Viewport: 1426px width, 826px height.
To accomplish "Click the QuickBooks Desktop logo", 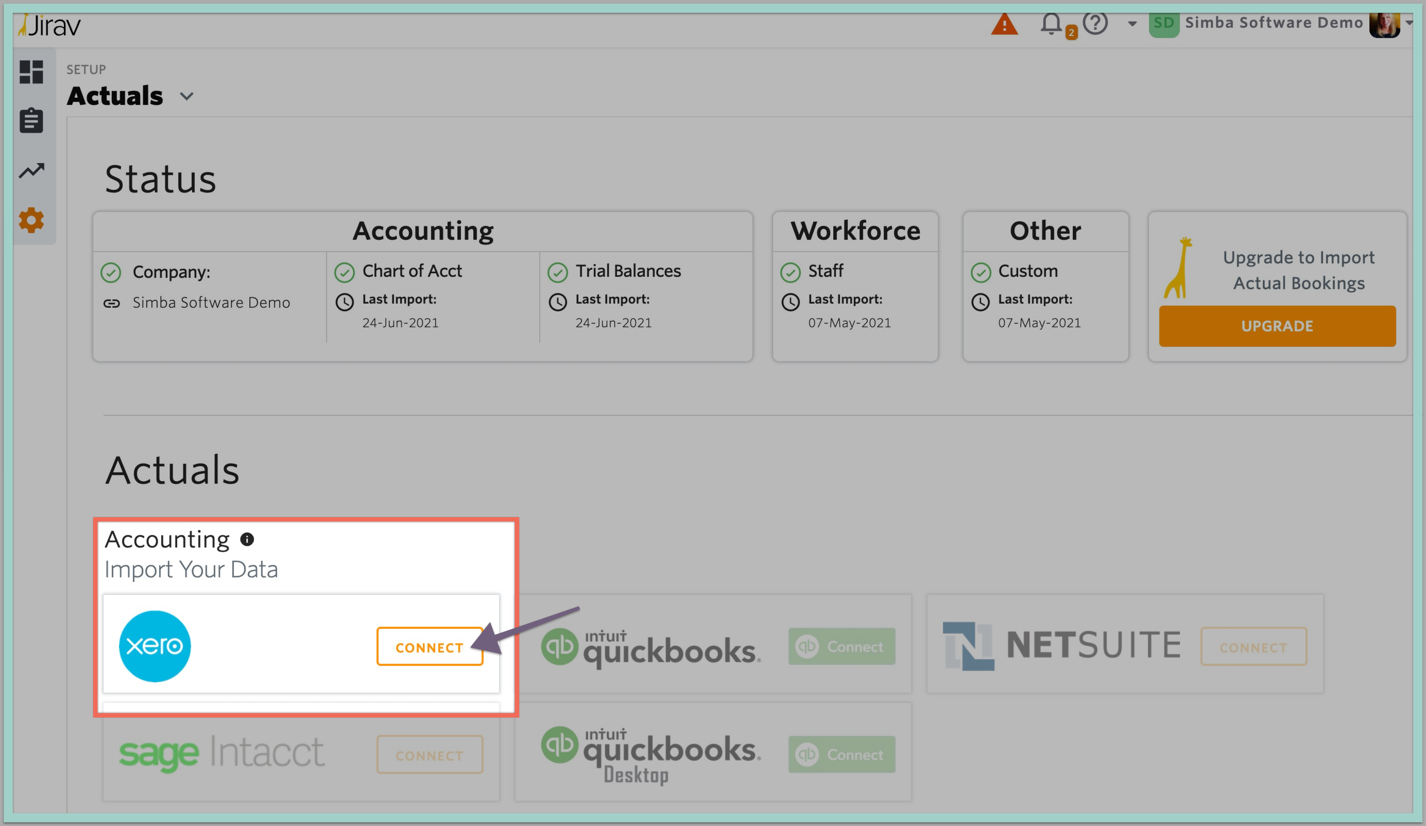I will click(651, 755).
